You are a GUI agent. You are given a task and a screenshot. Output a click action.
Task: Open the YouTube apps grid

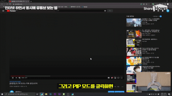pyautogui.click(x=158, y=11)
